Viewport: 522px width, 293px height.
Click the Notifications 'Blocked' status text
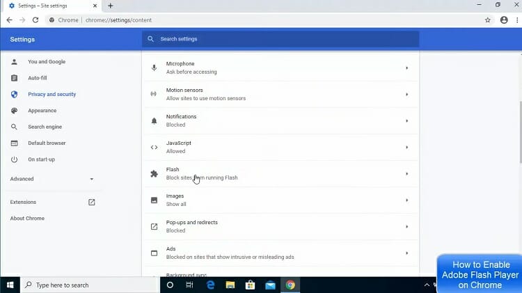click(x=175, y=125)
